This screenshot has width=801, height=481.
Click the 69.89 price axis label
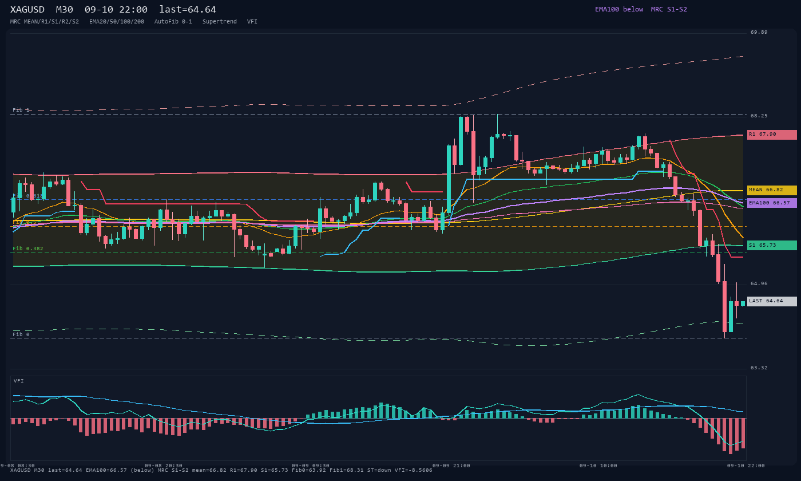[759, 32]
